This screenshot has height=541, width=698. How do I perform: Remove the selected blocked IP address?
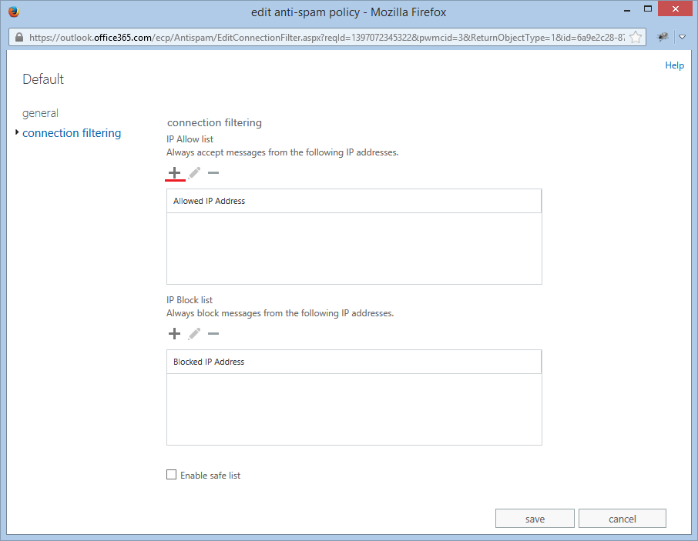click(x=213, y=333)
